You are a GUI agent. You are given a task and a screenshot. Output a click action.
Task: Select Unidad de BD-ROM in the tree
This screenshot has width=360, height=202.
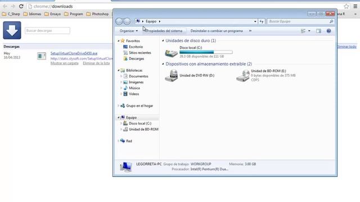pos(143,129)
